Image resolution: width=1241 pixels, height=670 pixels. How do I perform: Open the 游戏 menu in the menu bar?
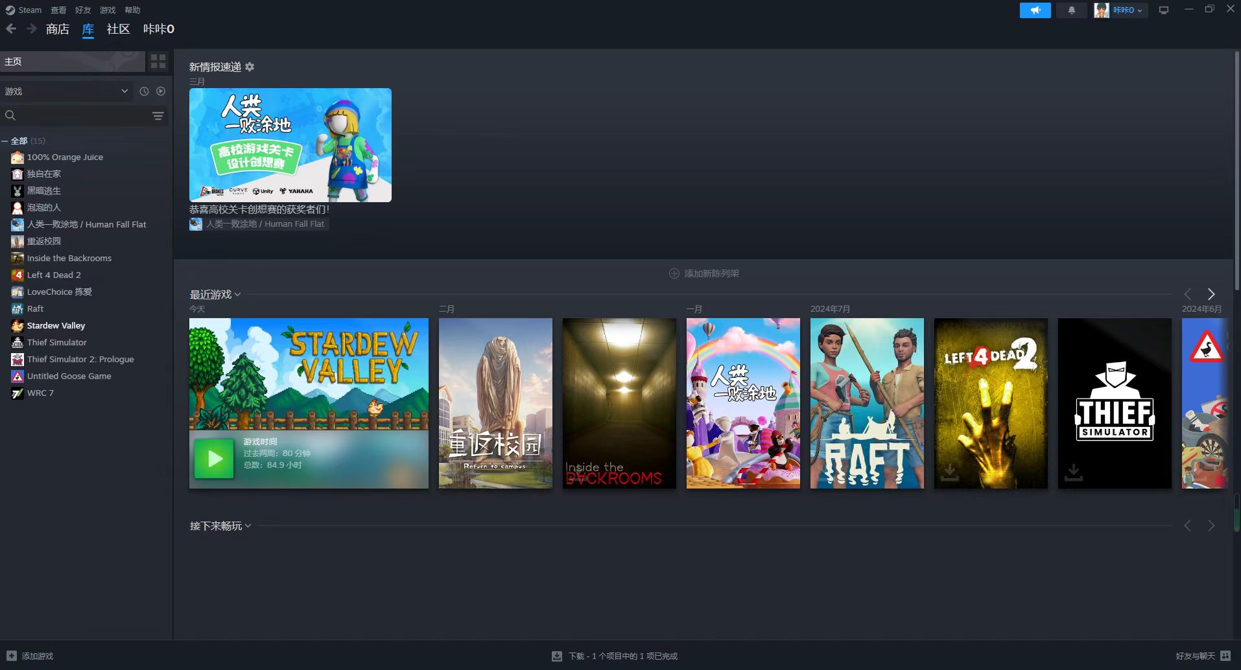tap(108, 10)
